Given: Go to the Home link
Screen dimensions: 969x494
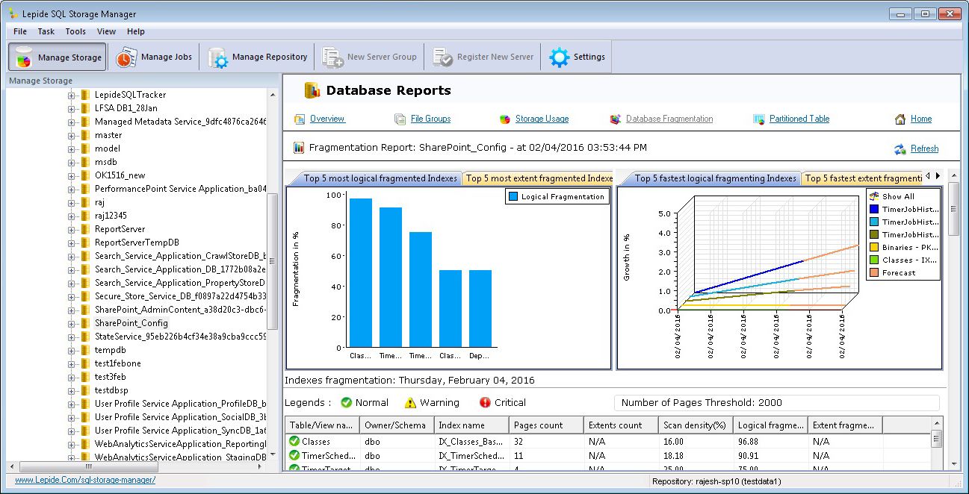Looking at the screenshot, I should [921, 119].
